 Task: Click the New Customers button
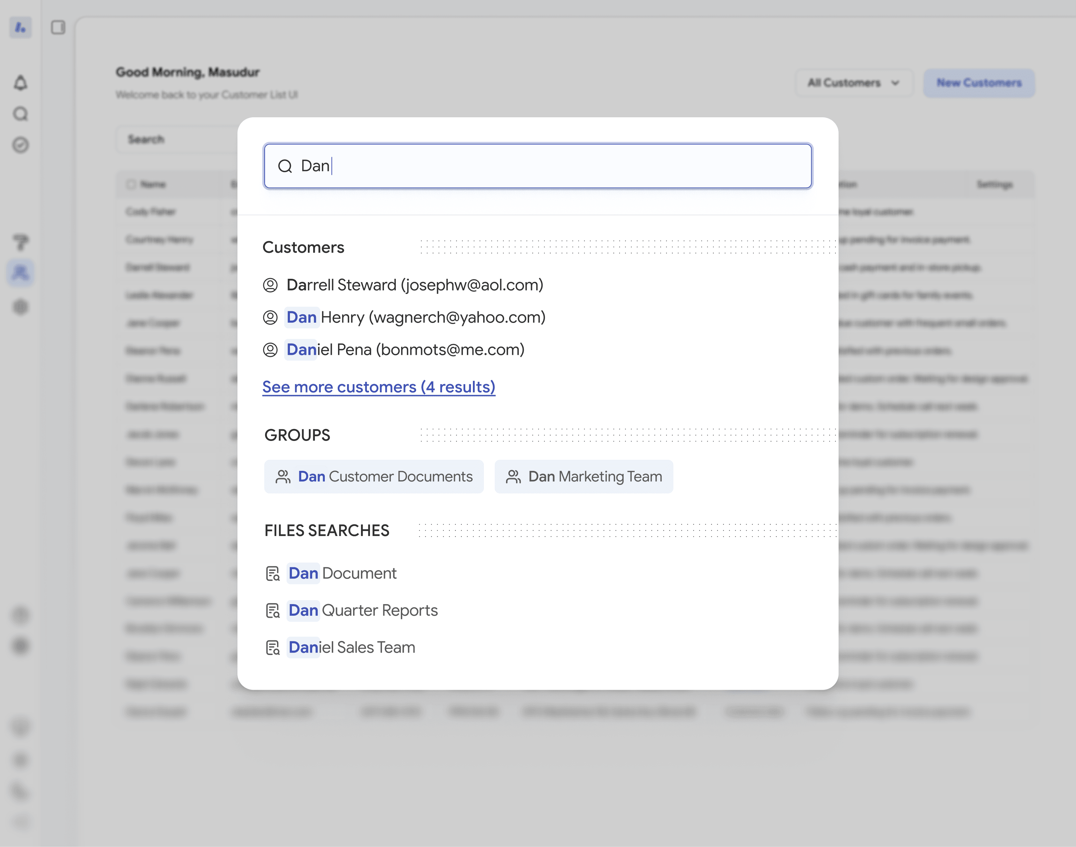coord(978,83)
